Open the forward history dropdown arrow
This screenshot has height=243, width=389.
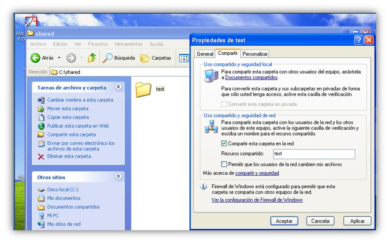click(81, 58)
